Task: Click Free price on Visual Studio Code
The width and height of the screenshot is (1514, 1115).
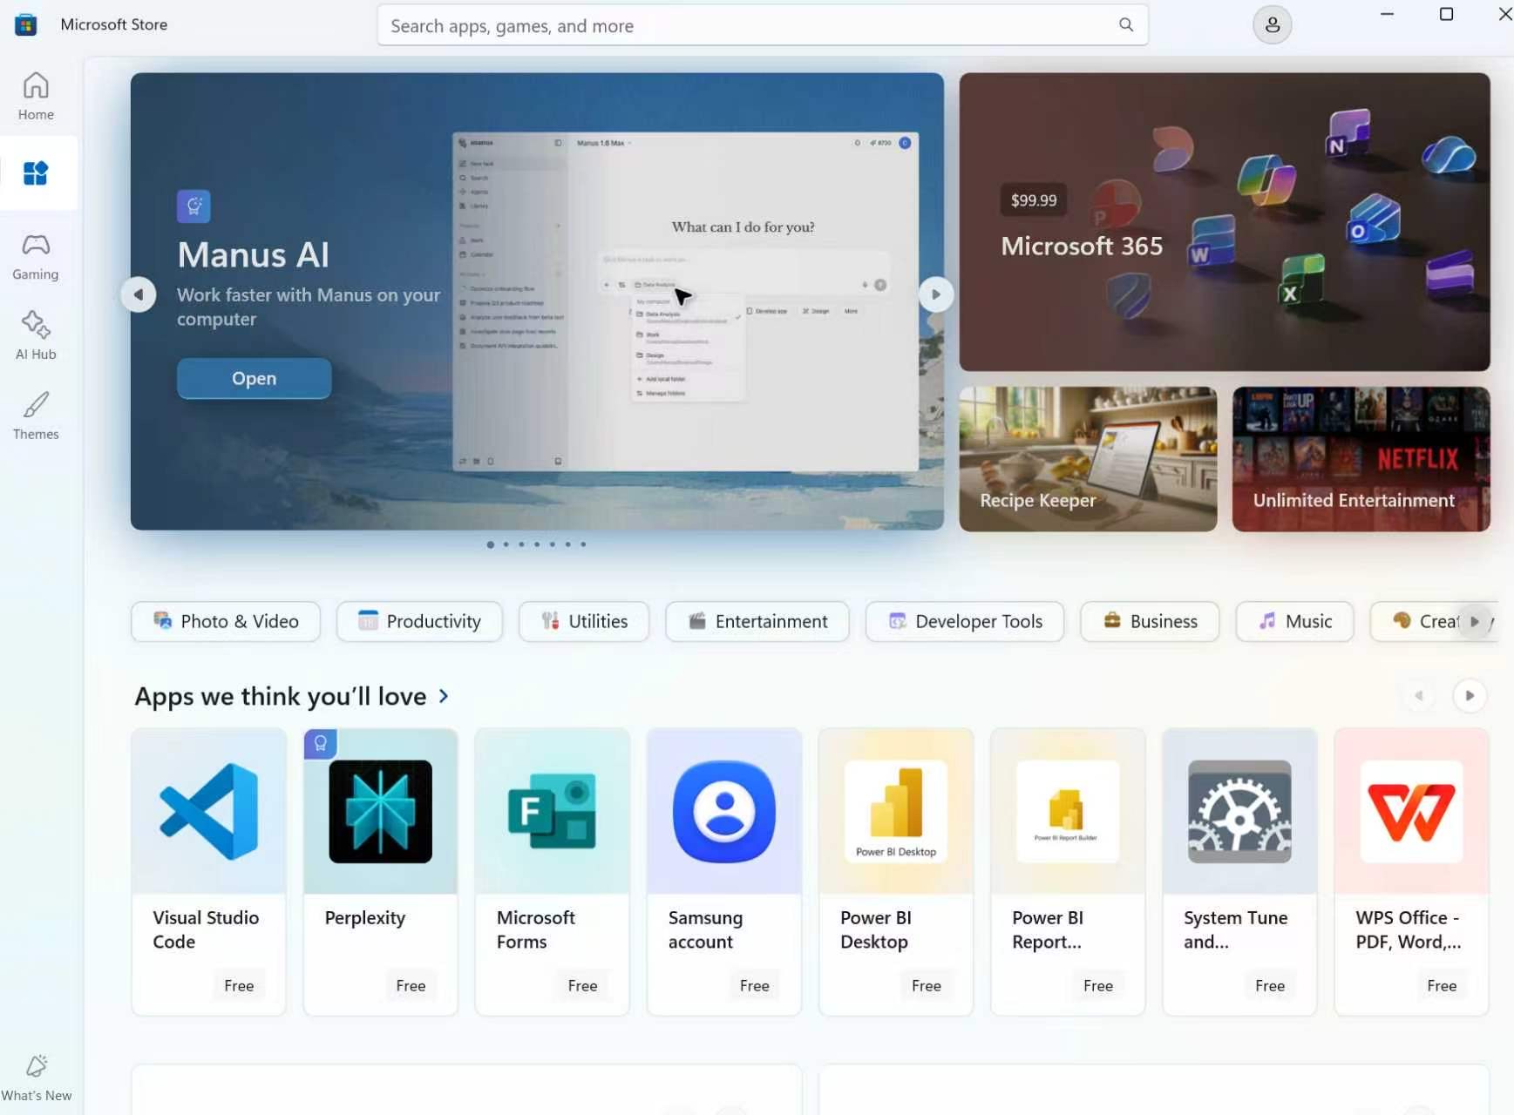Action: [239, 985]
